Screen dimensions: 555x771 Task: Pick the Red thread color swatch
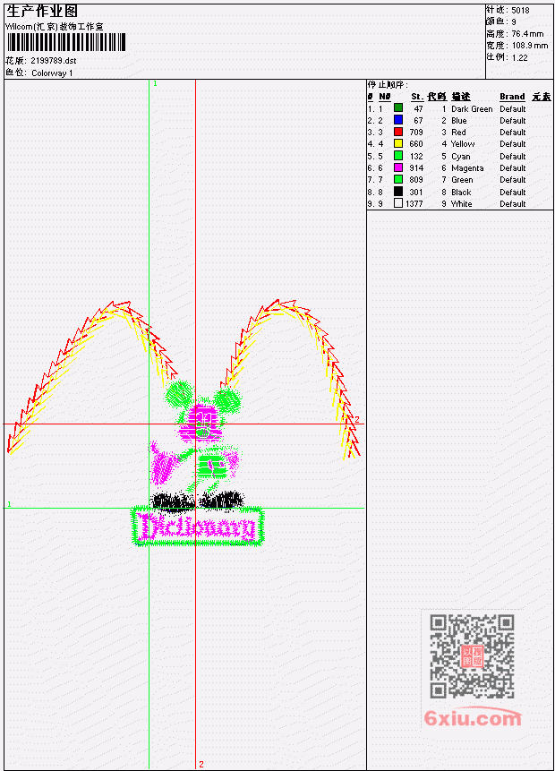398,132
